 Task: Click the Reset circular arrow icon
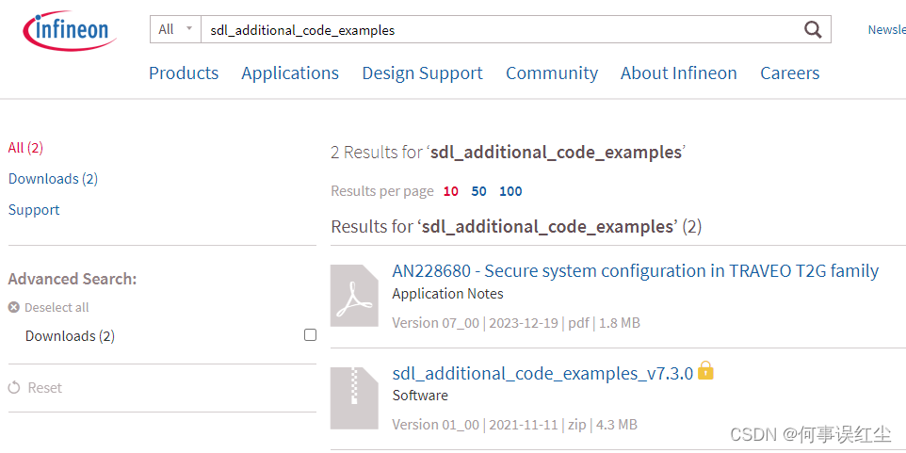coord(14,388)
